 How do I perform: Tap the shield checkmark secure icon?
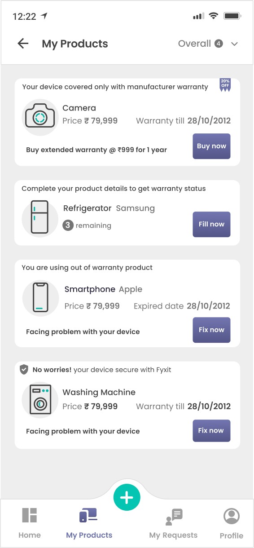click(x=24, y=370)
